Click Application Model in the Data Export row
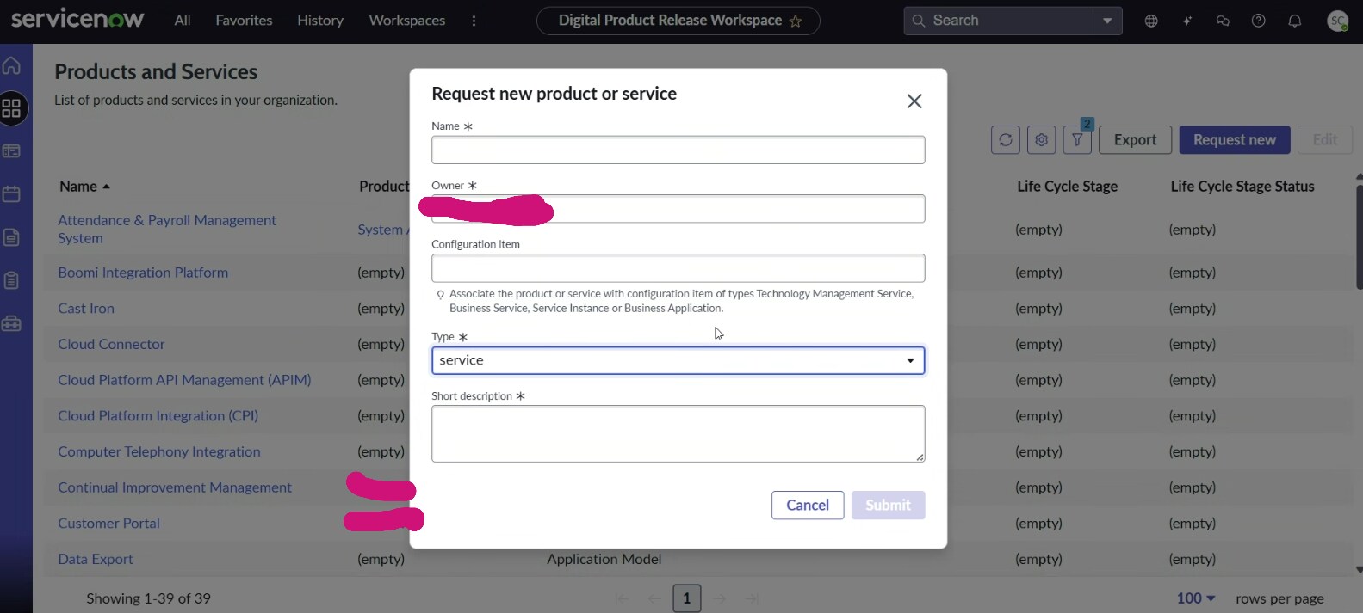This screenshot has width=1363, height=613. [x=604, y=559]
